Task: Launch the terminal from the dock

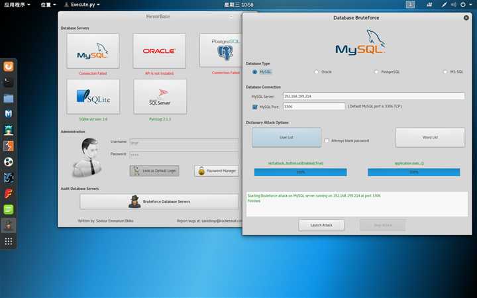Action: coord(9,82)
